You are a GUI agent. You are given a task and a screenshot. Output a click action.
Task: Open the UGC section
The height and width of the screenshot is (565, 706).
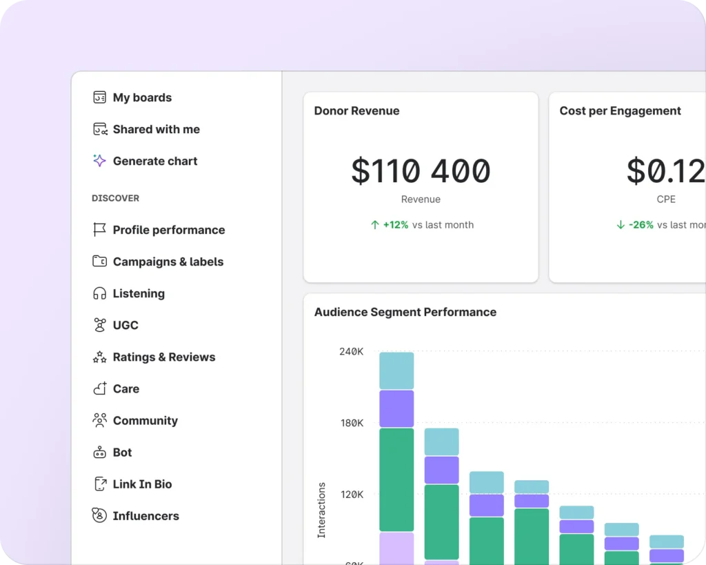[x=125, y=325]
